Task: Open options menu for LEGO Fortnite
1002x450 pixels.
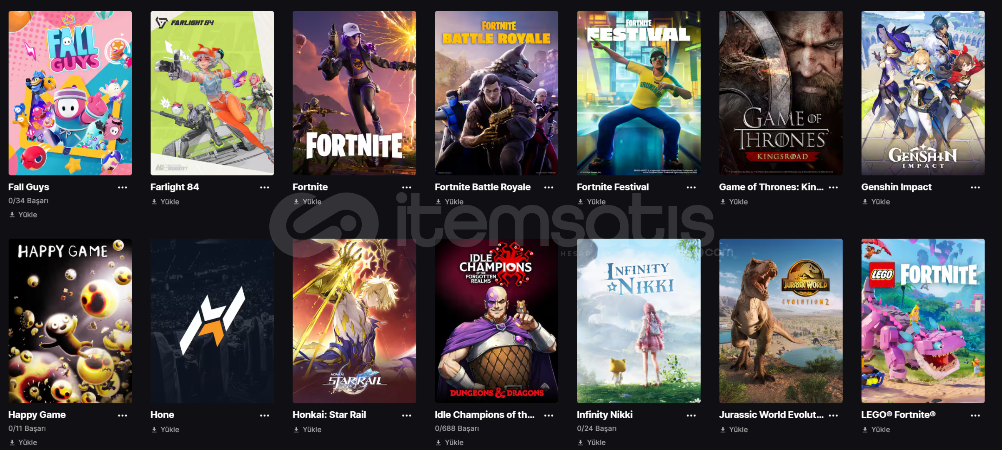Action: point(975,415)
